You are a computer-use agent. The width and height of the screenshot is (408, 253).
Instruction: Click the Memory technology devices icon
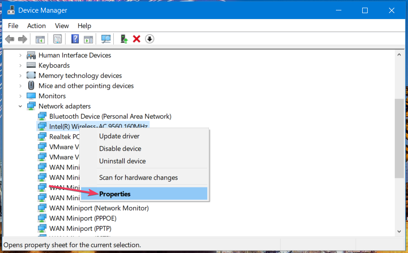(x=31, y=75)
